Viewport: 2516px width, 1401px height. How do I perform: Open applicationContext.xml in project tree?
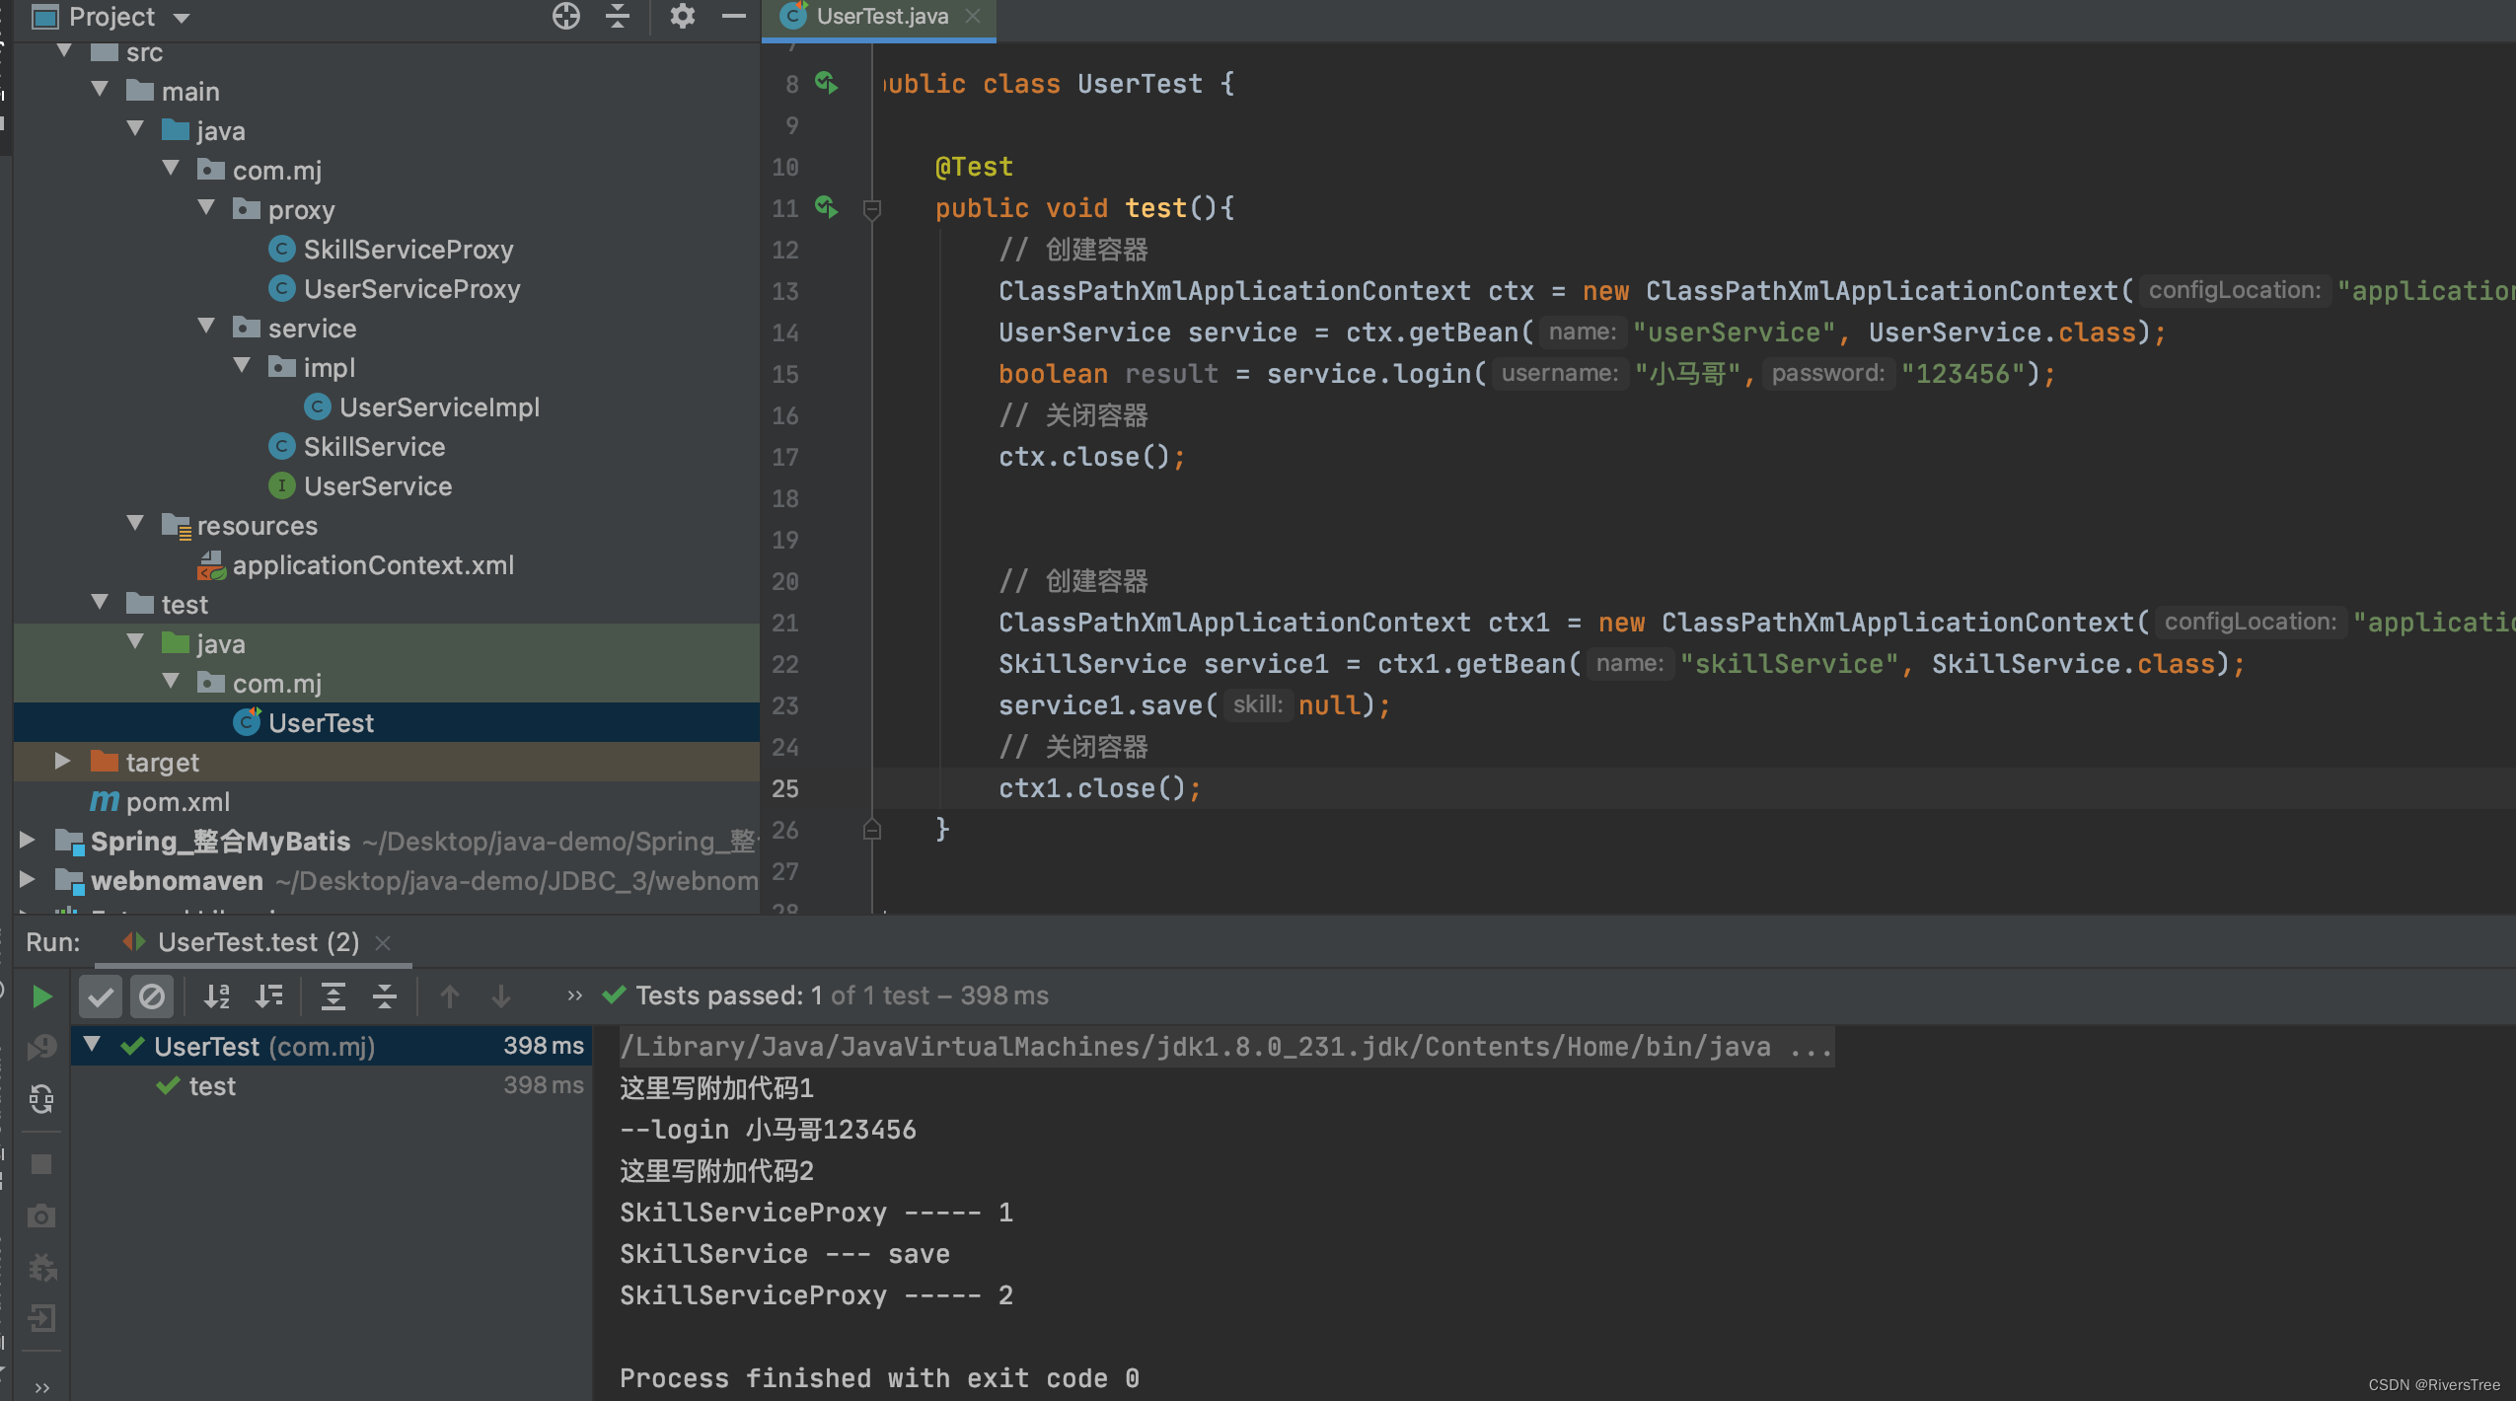[372, 565]
